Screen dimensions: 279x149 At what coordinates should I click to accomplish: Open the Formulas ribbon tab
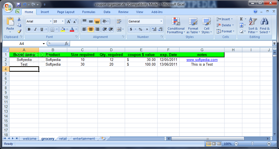[x=89, y=12]
